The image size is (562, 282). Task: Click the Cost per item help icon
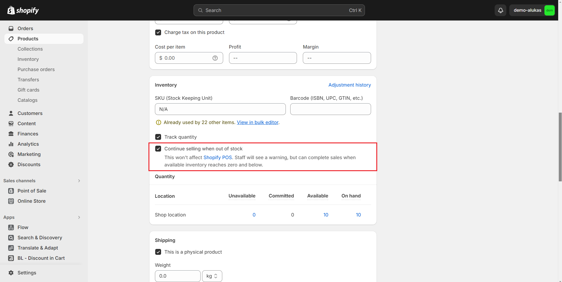tap(215, 58)
